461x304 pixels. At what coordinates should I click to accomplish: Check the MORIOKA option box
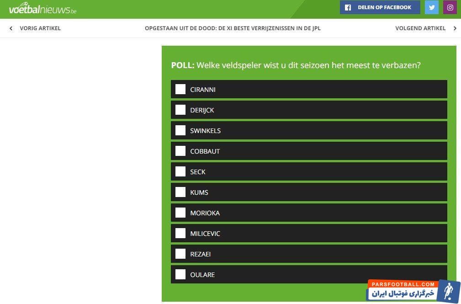click(180, 213)
